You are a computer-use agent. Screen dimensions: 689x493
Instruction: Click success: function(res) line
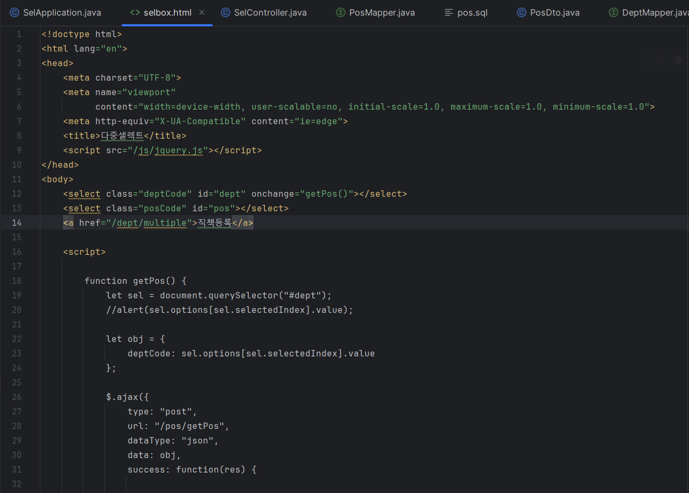click(192, 469)
